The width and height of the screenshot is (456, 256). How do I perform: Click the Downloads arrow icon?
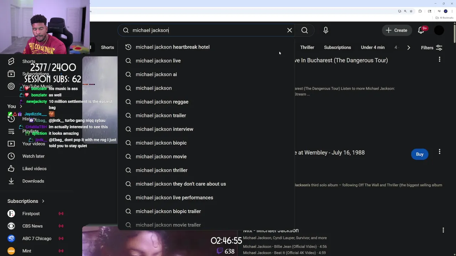coord(11,181)
